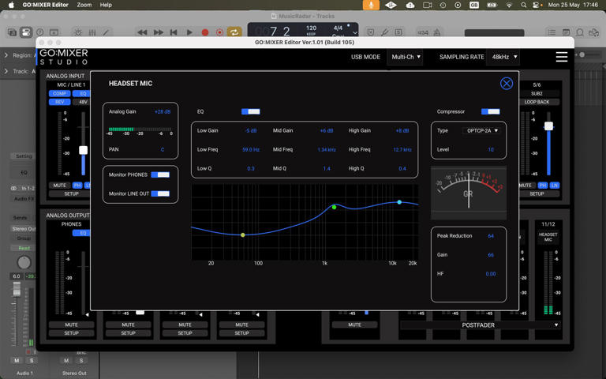Expand the Track disclosure in Logic inspector
The image size is (606, 379).
pos(6,71)
